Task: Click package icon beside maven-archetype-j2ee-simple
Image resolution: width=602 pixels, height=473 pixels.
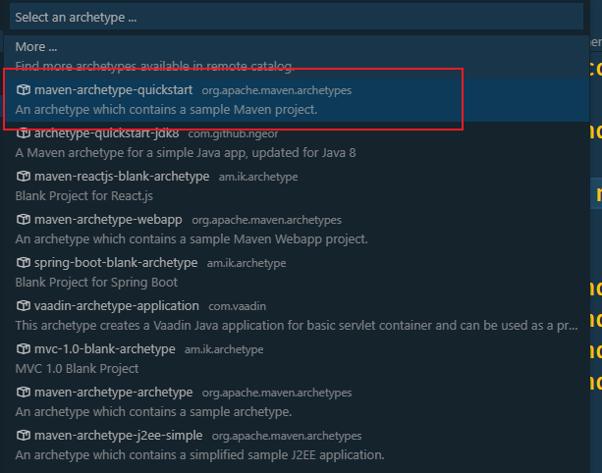Action: click(24, 436)
